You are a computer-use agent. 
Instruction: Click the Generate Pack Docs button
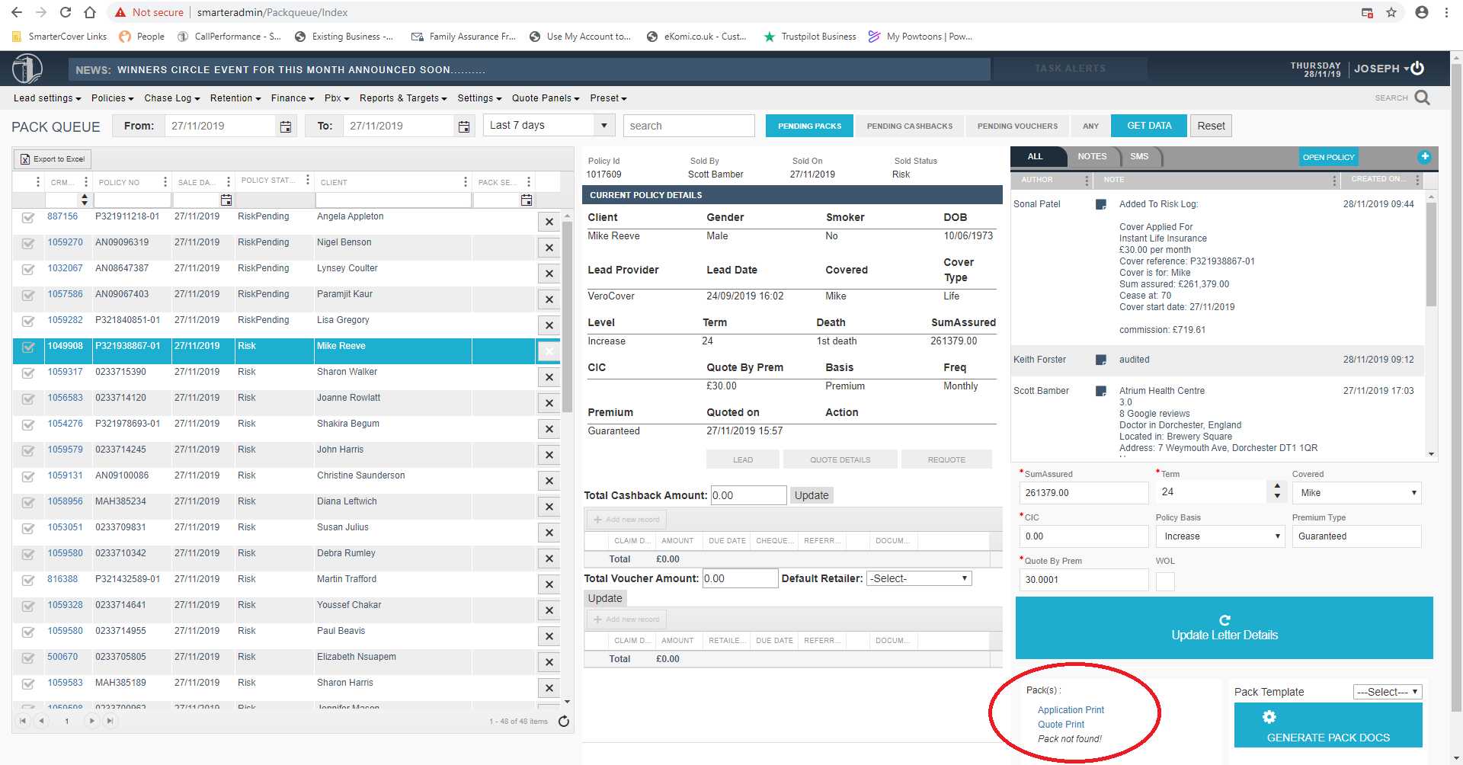tap(1328, 725)
